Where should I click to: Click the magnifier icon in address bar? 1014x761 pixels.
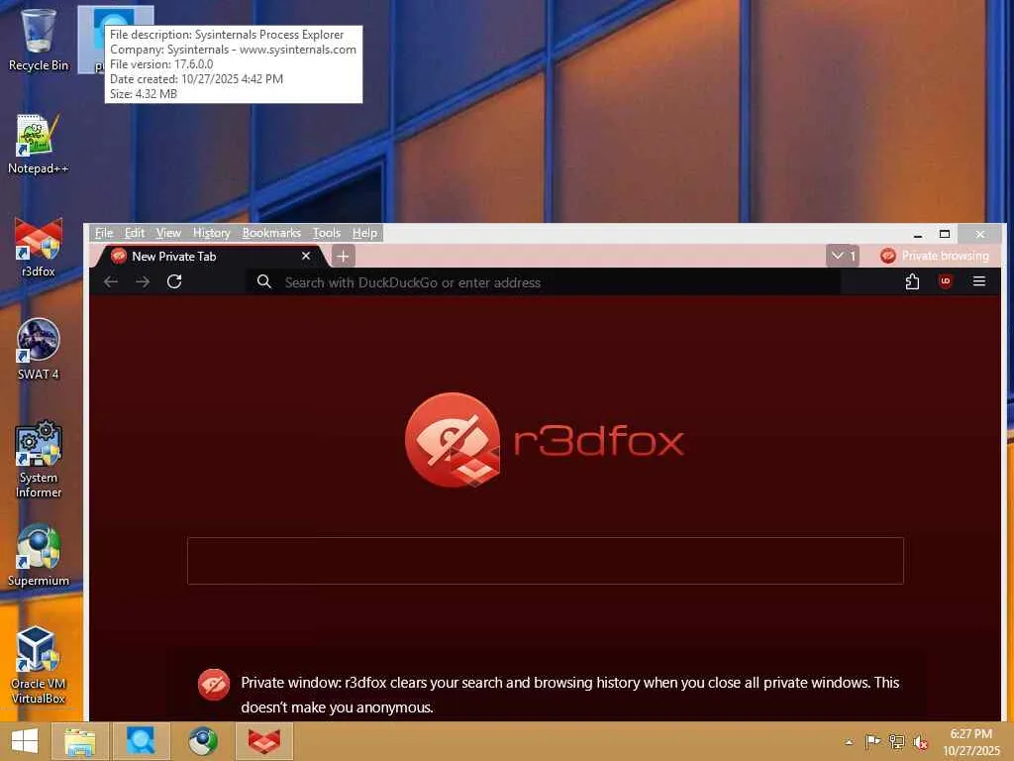[263, 281]
